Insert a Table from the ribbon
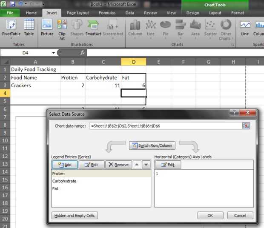264x228 pixels. tap(29, 28)
